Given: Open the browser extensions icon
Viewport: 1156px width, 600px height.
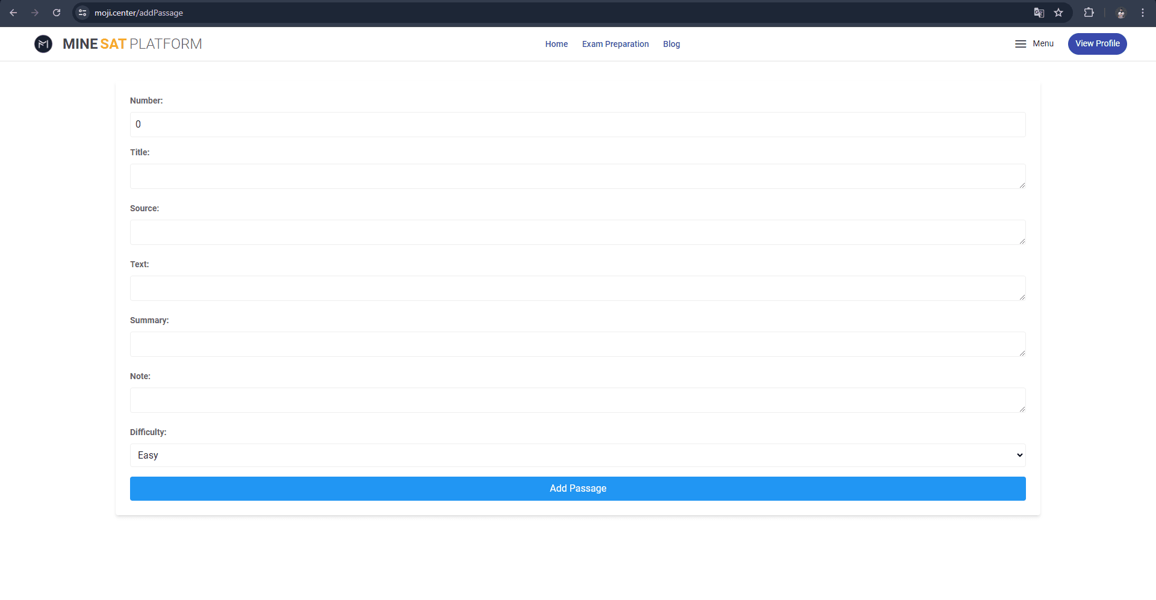Looking at the screenshot, I should point(1089,12).
